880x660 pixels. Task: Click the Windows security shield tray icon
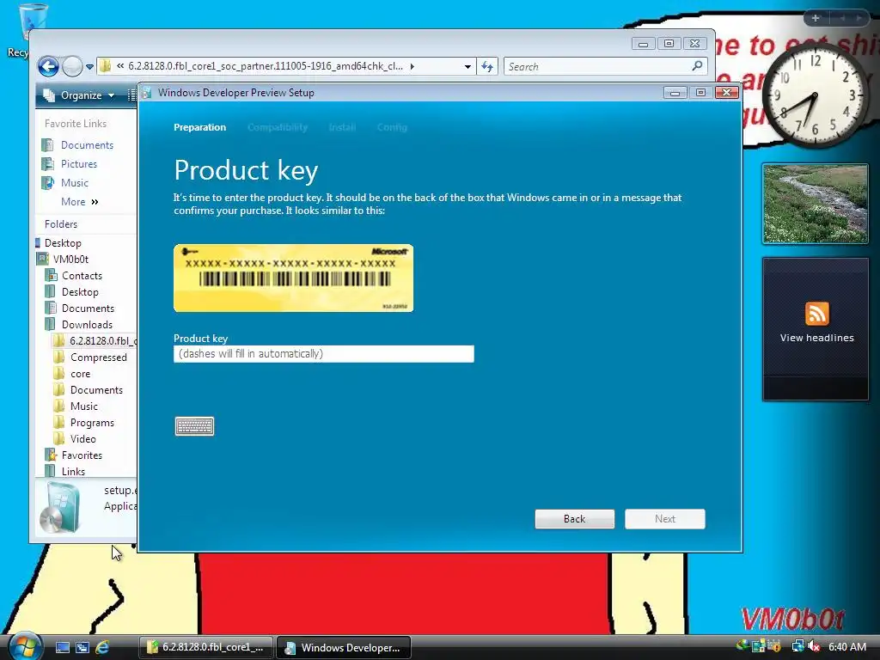pos(774,646)
